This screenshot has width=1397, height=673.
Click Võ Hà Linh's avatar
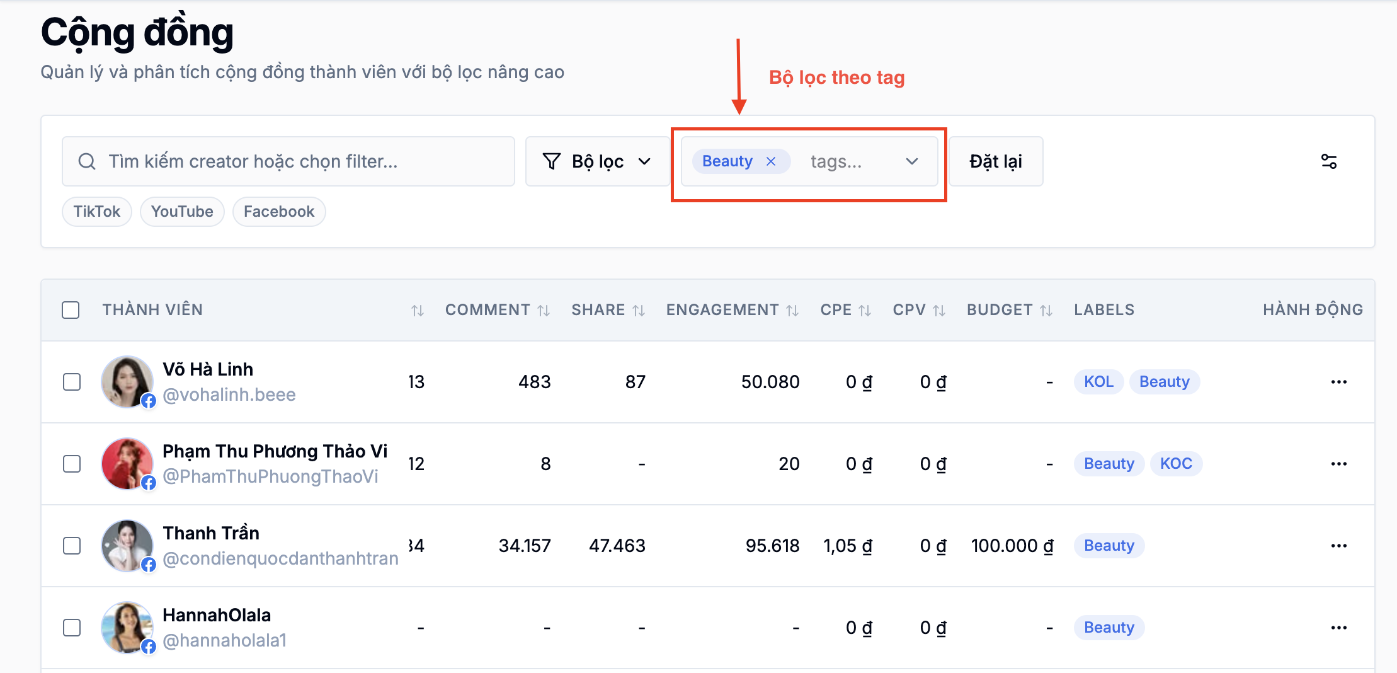coord(127,382)
